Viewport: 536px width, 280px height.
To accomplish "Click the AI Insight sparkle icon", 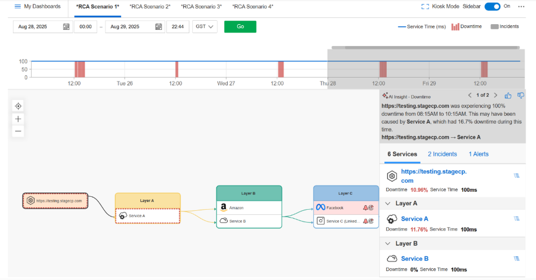I will point(386,95).
